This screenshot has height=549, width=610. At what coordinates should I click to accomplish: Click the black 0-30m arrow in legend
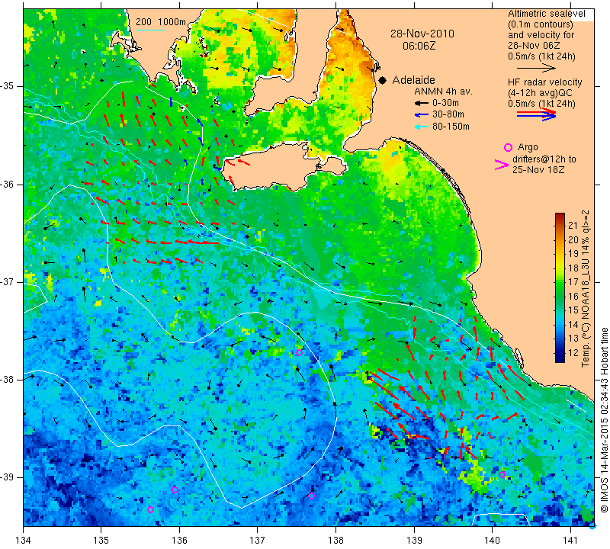pyautogui.click(x=422, y=104)
